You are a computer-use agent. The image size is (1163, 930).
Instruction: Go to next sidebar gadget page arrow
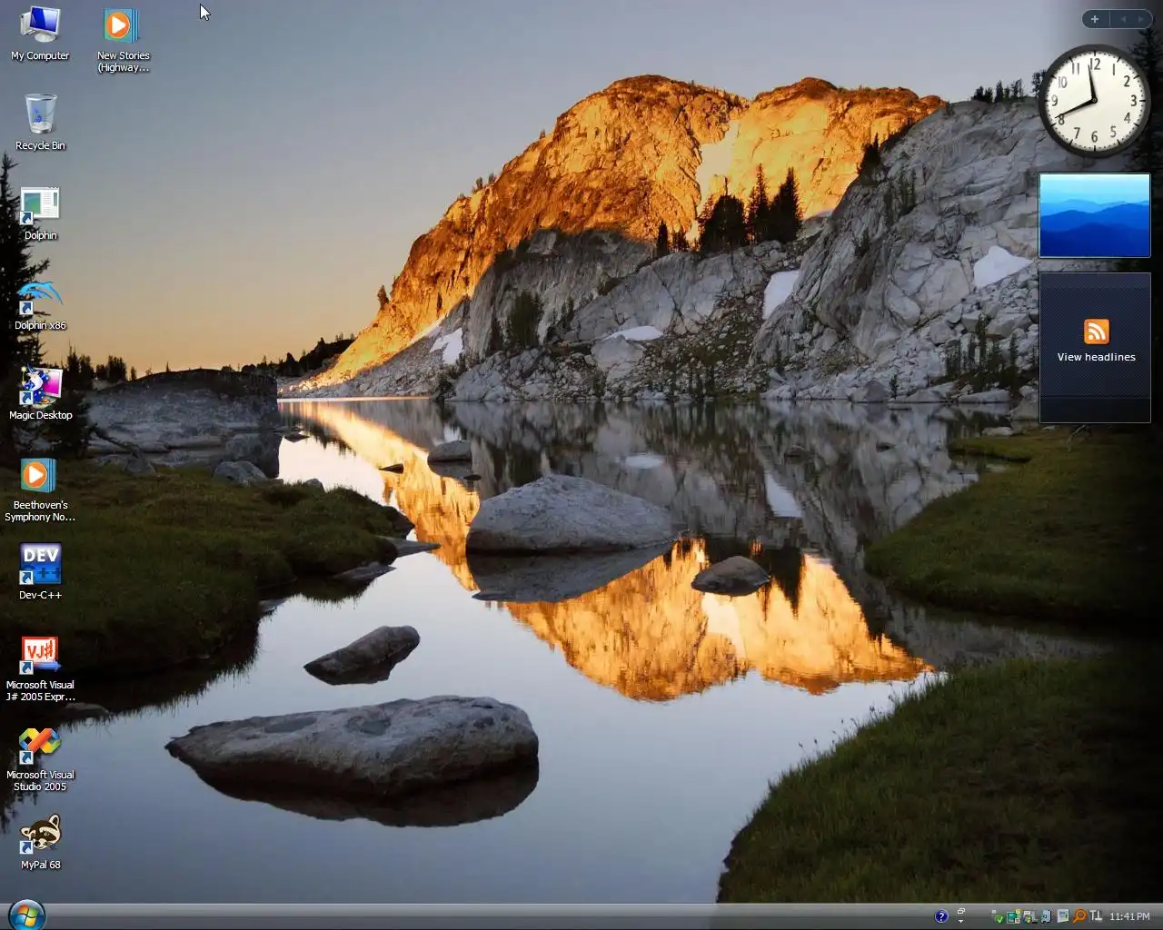1141,19
